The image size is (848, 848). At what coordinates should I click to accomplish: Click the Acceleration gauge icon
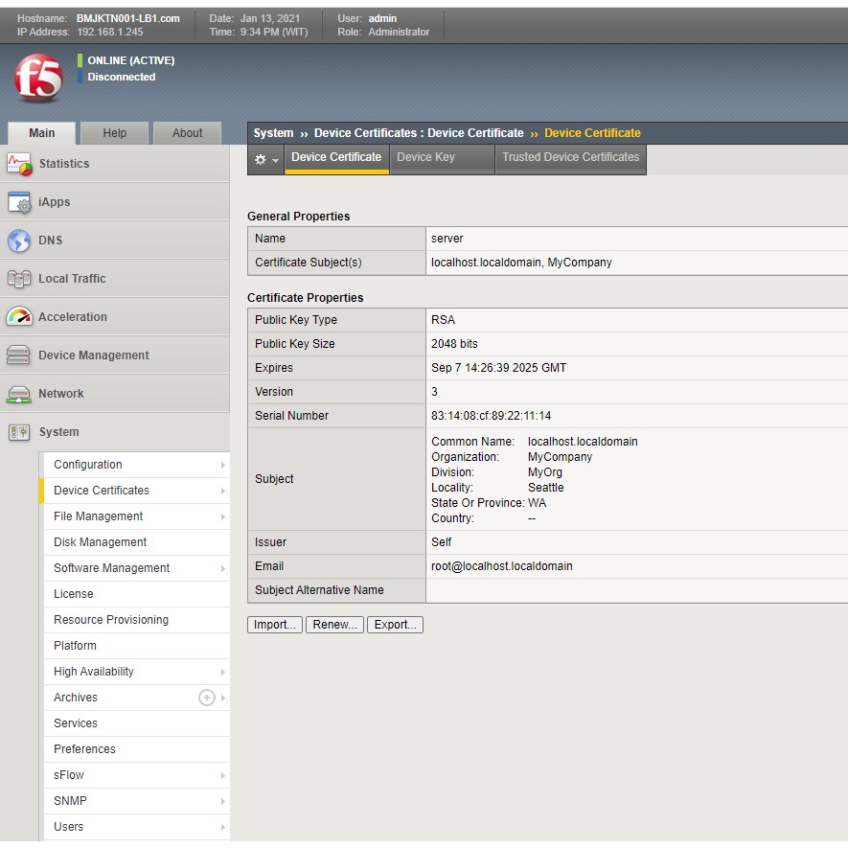coord(19,317)
